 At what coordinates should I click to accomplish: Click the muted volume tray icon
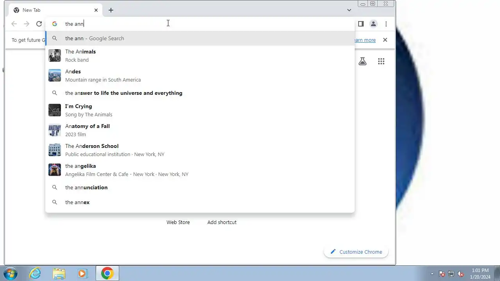click(x=461, y=274)
